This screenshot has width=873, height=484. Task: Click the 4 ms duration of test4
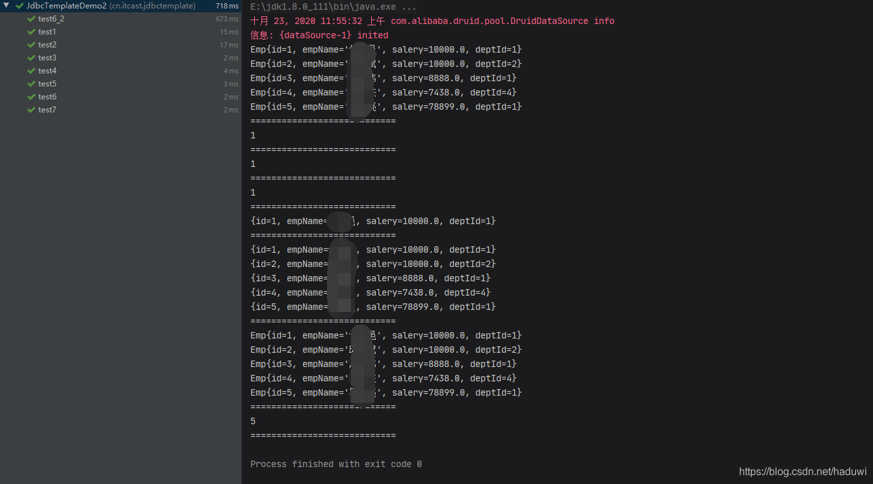pos(231,71)
